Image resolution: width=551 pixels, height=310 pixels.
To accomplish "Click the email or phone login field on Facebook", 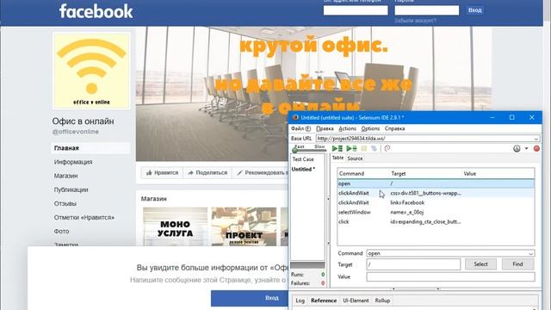I will 356,10.
